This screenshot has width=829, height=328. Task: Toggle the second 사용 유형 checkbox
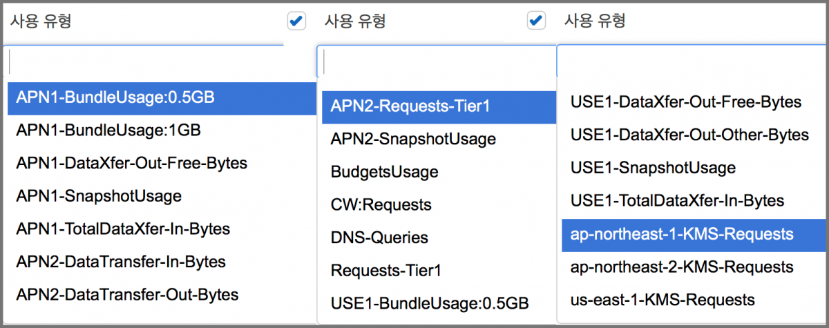(536, 21)
